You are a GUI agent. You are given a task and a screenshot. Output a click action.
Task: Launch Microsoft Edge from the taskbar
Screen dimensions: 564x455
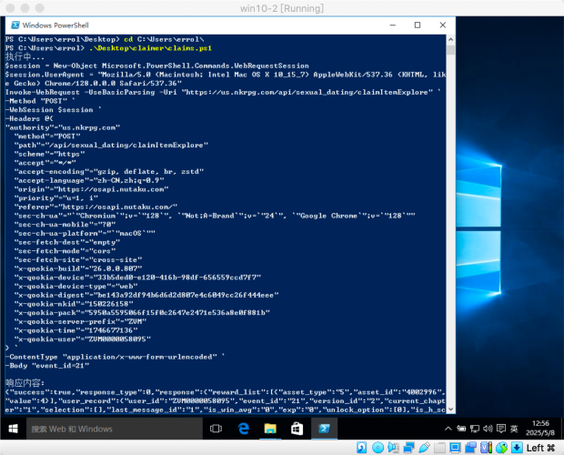(244, 428)
